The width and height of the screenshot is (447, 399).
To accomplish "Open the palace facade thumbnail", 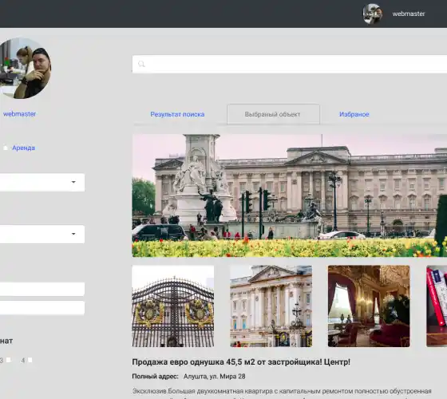I will coord(271,306).
